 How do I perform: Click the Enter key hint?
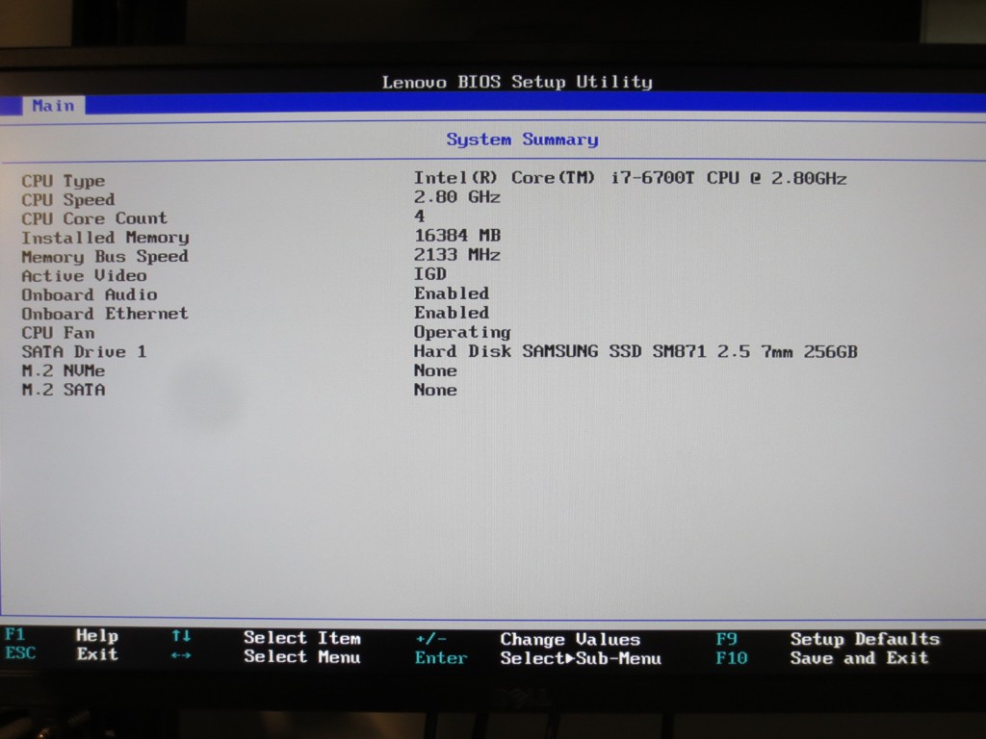click(x=441, y=658)
